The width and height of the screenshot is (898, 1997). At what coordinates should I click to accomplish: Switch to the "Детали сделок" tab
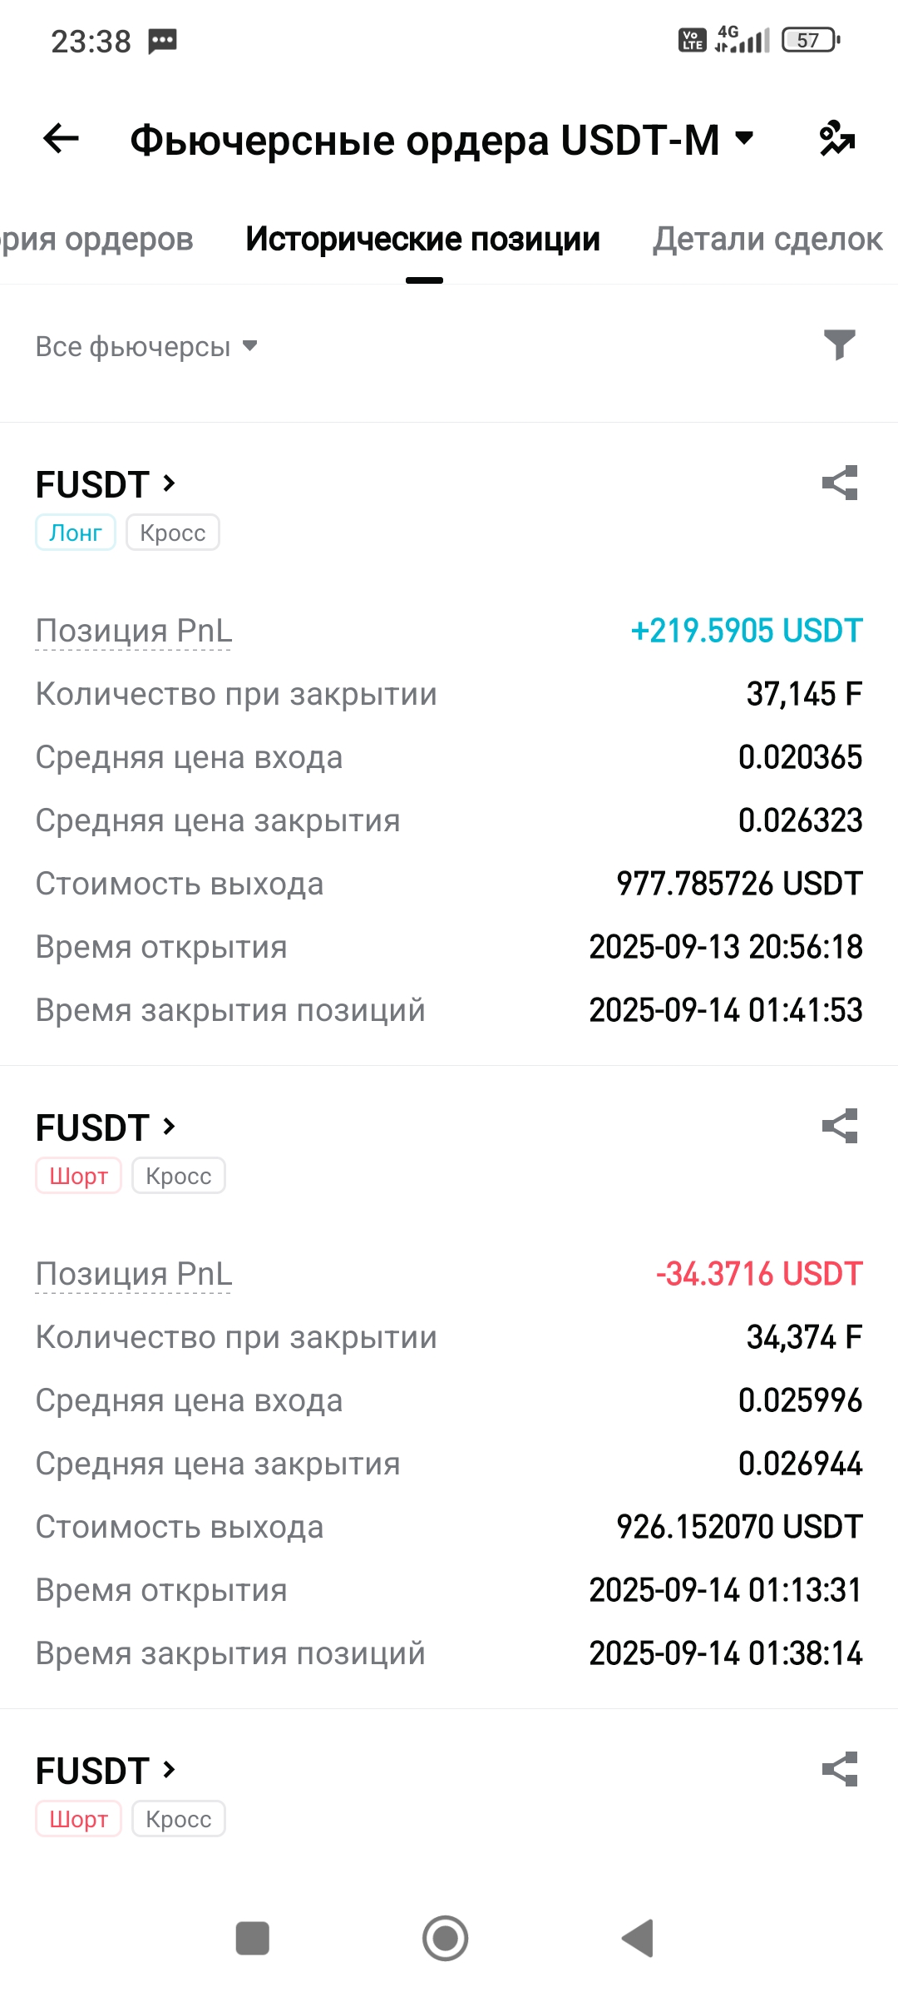(767, 239)
